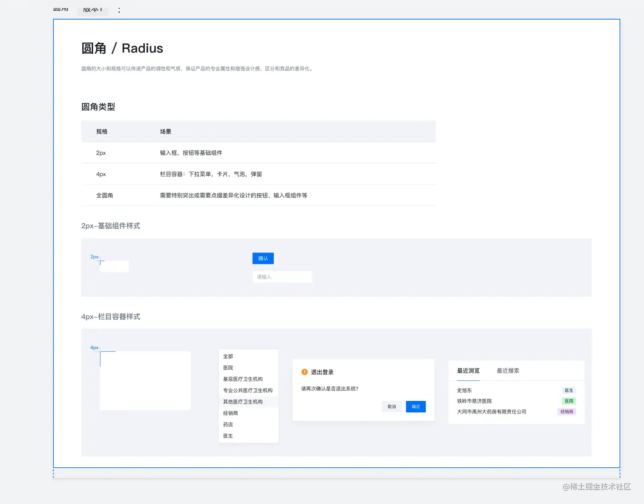Click the 圆角类型 section heading

[98, 107]
